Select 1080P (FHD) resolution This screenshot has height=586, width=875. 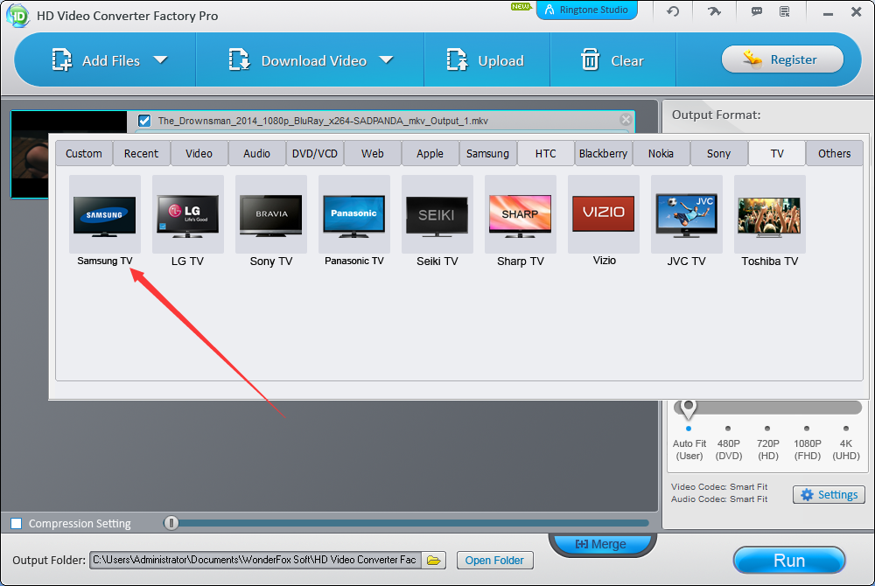807,443
